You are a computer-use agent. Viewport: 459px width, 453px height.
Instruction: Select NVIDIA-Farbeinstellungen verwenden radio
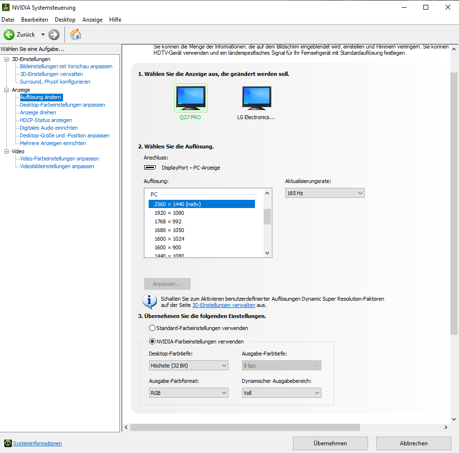(x=152, y=342)
